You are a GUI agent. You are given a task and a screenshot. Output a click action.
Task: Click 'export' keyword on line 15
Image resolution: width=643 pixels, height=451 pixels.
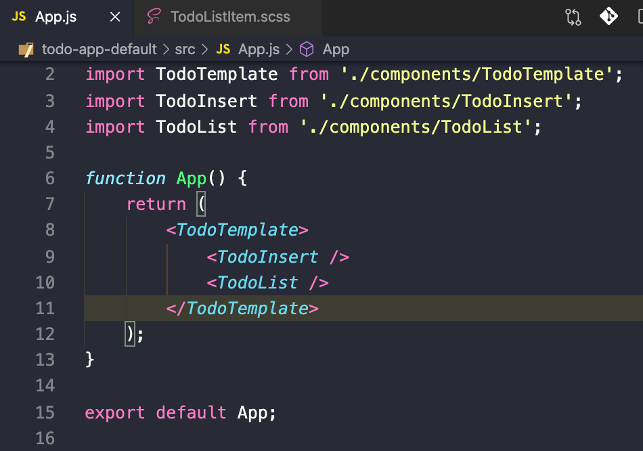pos(115,413)
